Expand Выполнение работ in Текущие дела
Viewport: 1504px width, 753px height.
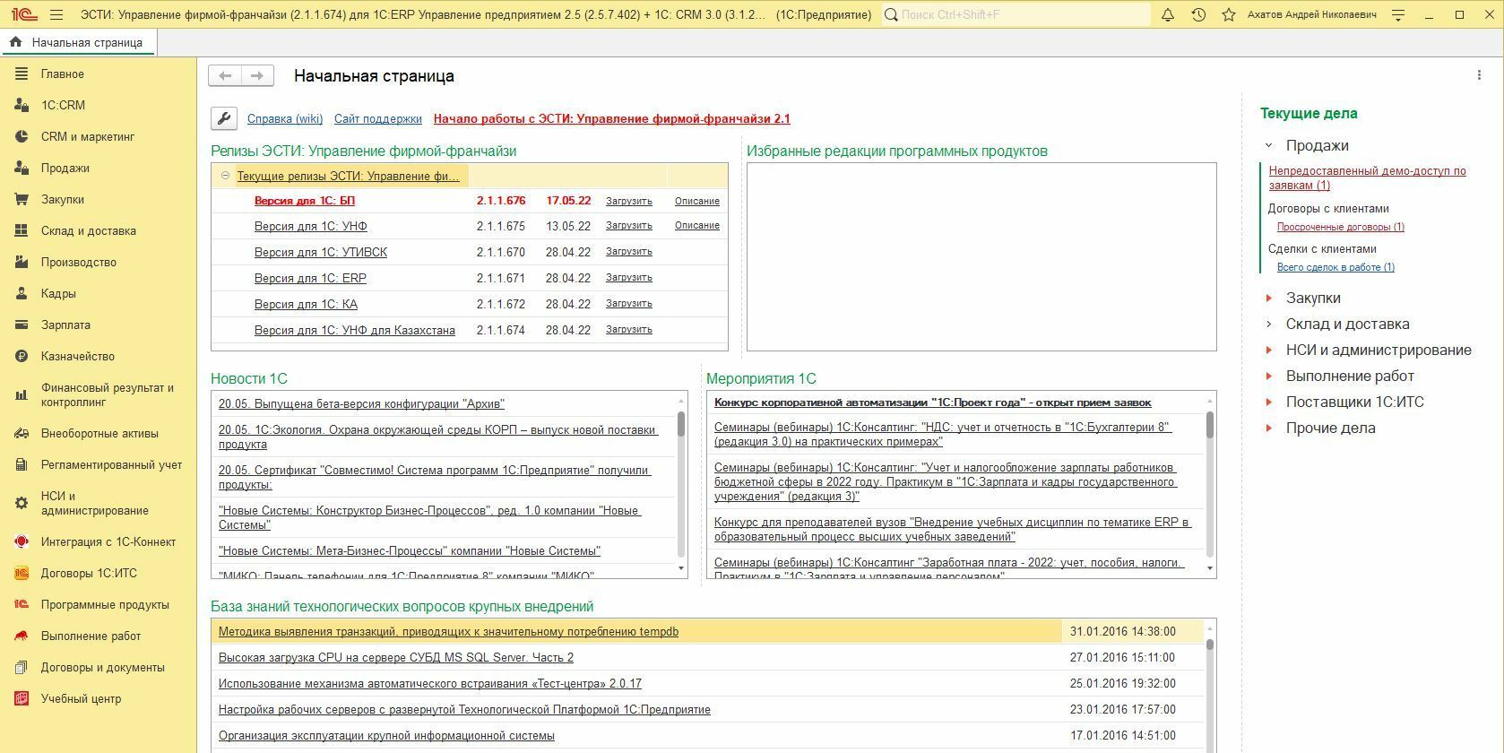(1268, 376)
